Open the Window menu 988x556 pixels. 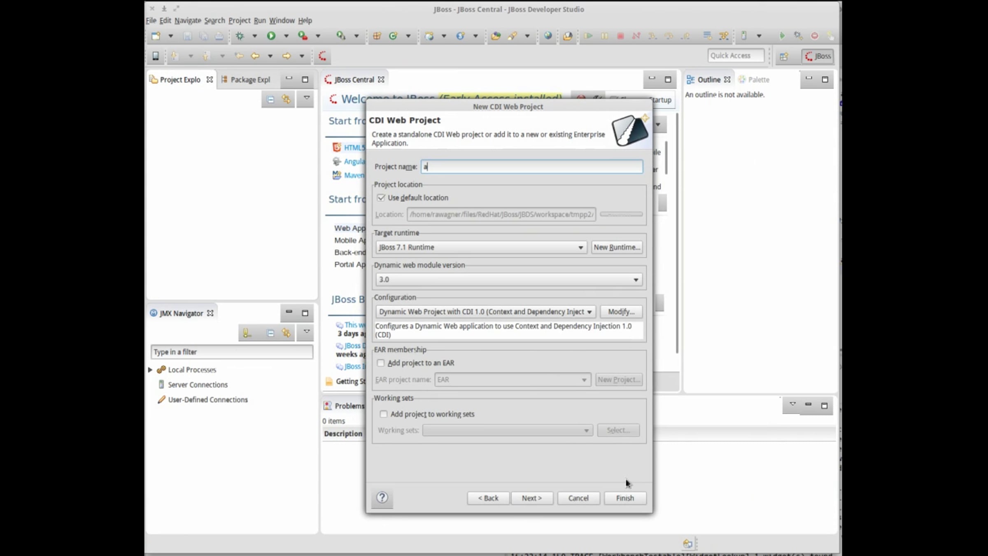[x=282, y=20]
